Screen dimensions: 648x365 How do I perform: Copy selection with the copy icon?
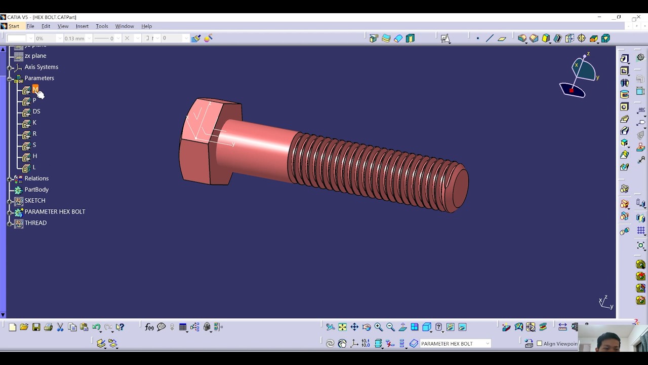(72, 327)
